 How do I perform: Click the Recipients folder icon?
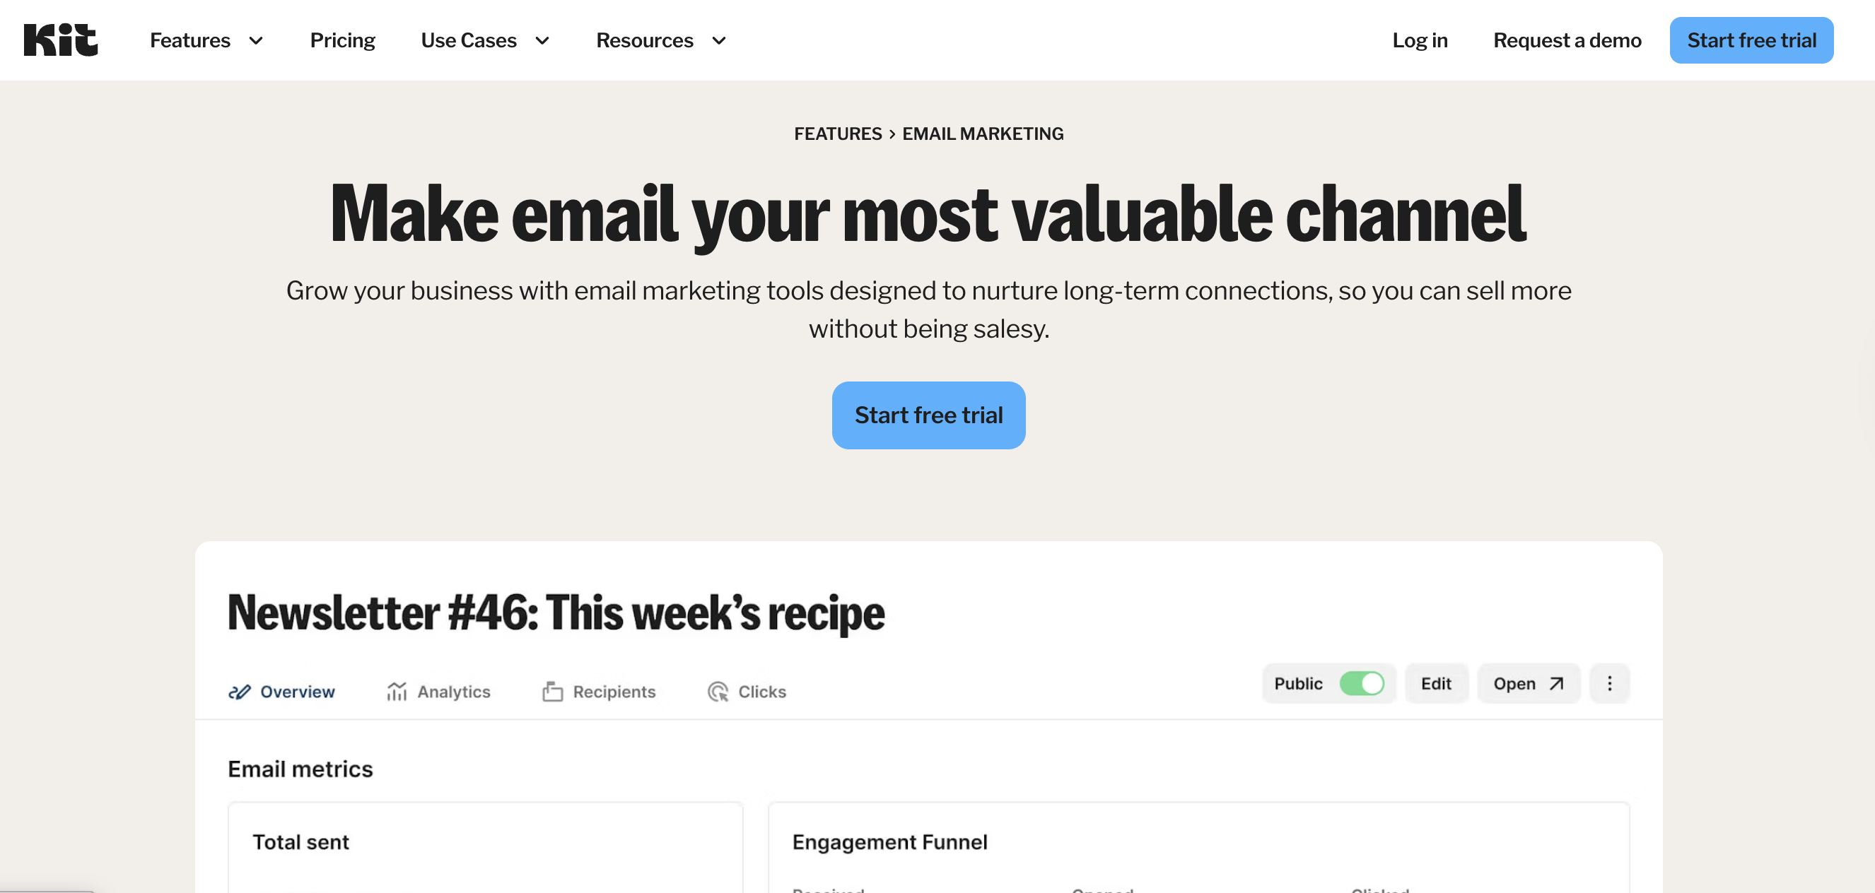(552, 692)
